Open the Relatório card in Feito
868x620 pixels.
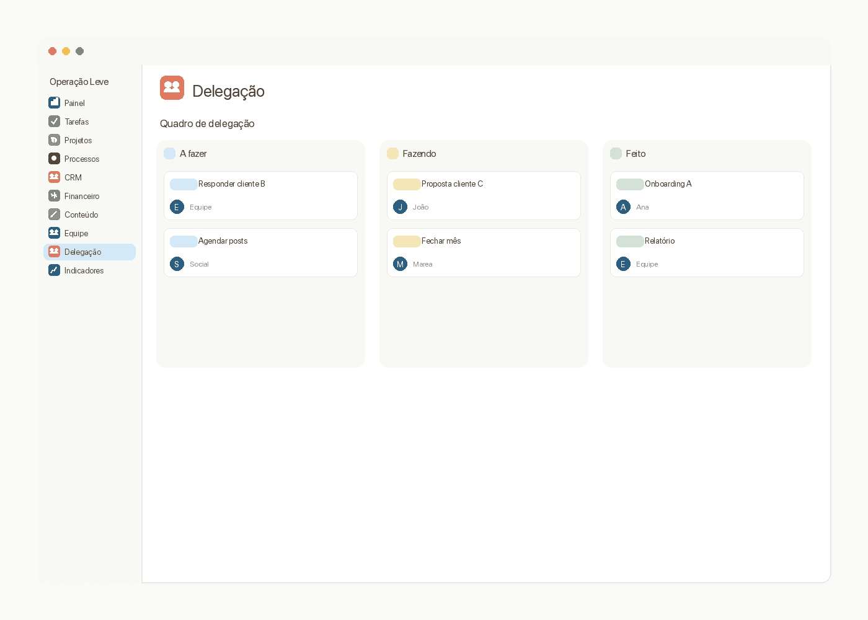[707, 252]
